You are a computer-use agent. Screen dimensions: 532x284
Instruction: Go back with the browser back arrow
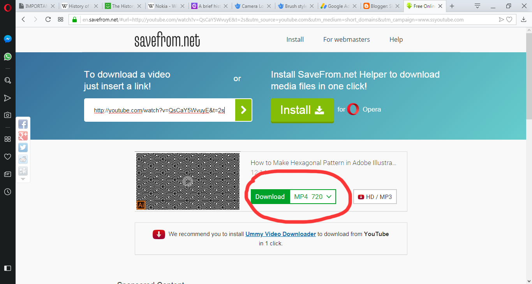pos(23,20)
